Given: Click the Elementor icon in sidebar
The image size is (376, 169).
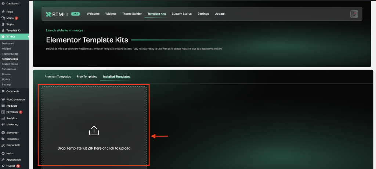Looking at the screenshot, I should tap(3, 133).
